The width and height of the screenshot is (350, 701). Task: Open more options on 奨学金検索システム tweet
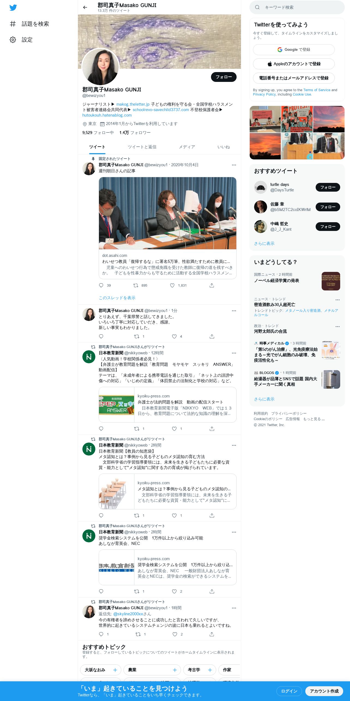pyautogui.click(x=234, y=532)
